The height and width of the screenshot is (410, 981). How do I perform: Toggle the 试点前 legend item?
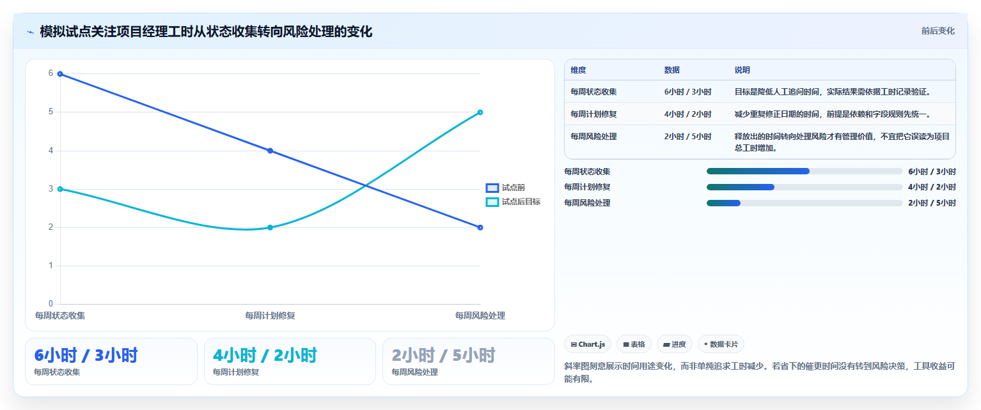coord(505,188)
